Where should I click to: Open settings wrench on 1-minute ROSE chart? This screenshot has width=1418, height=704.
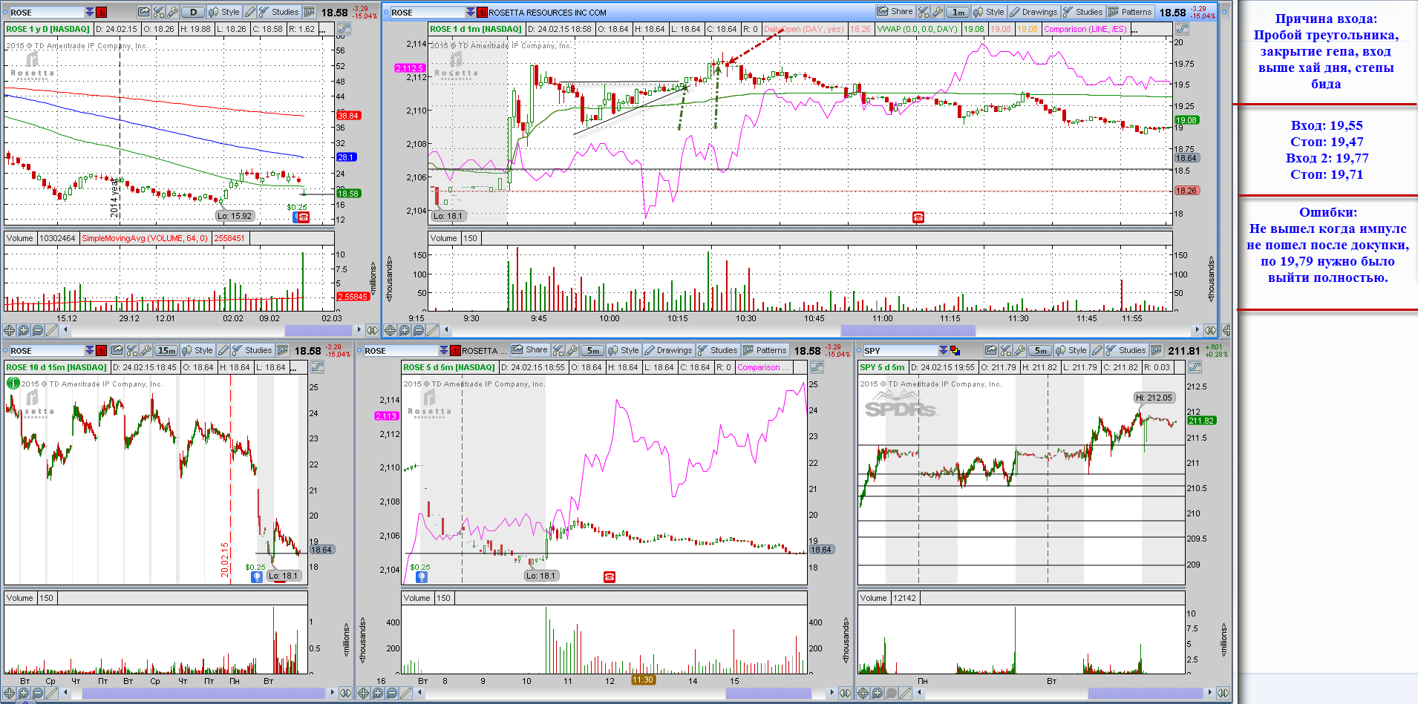(938, 12)
